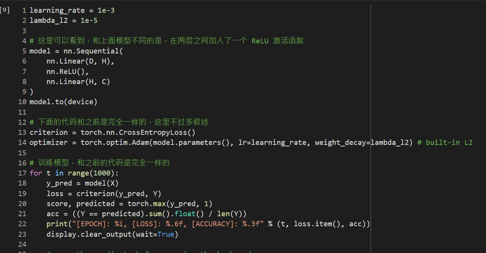This screenshot has width=486, height=253.
Task: Click line number 1 in the gutter
Action: (24, 10)
